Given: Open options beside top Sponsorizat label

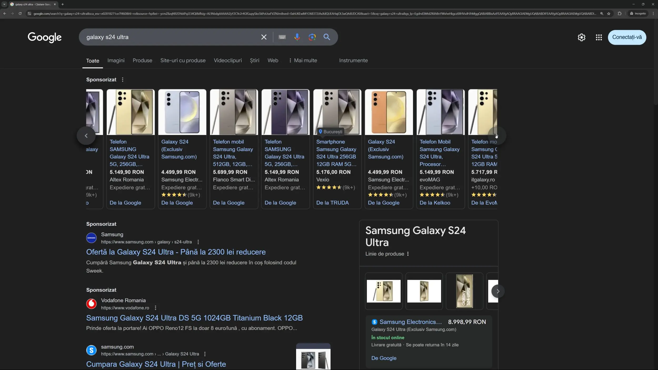Looking at the screenshot, I should coord(122,79).
